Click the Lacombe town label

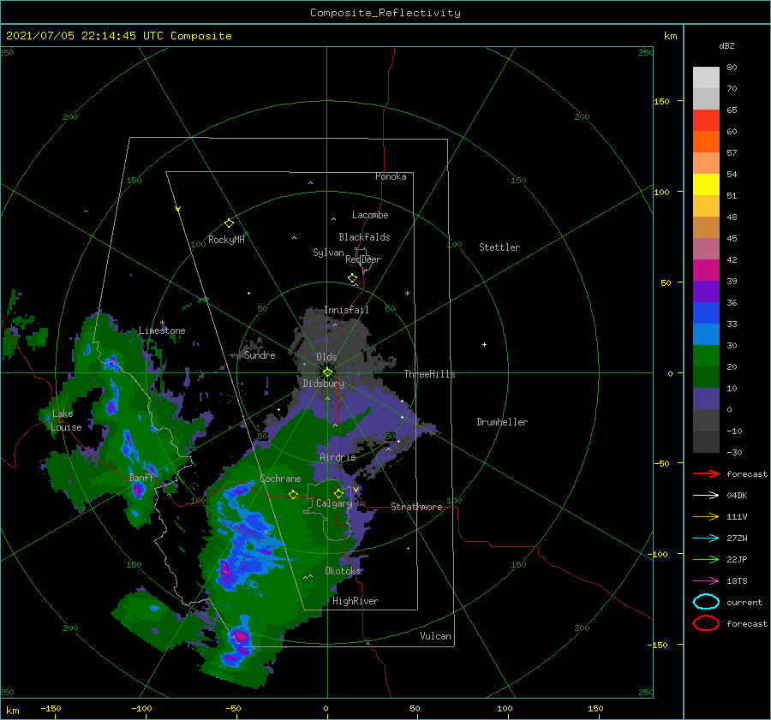[370, 215]
